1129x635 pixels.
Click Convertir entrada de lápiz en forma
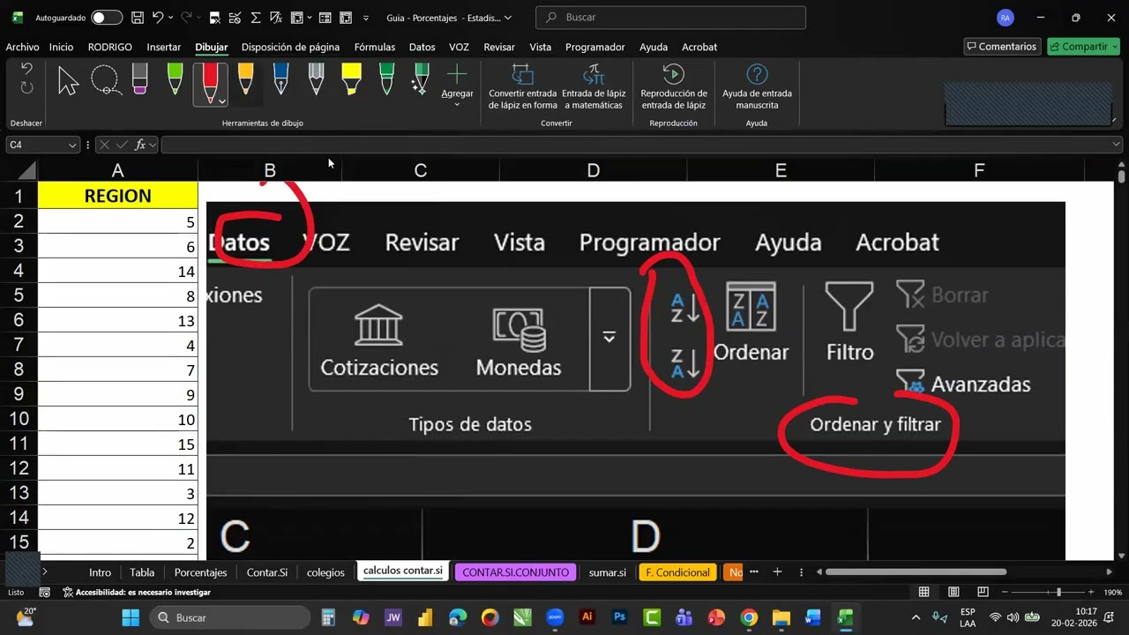point(522,86)
